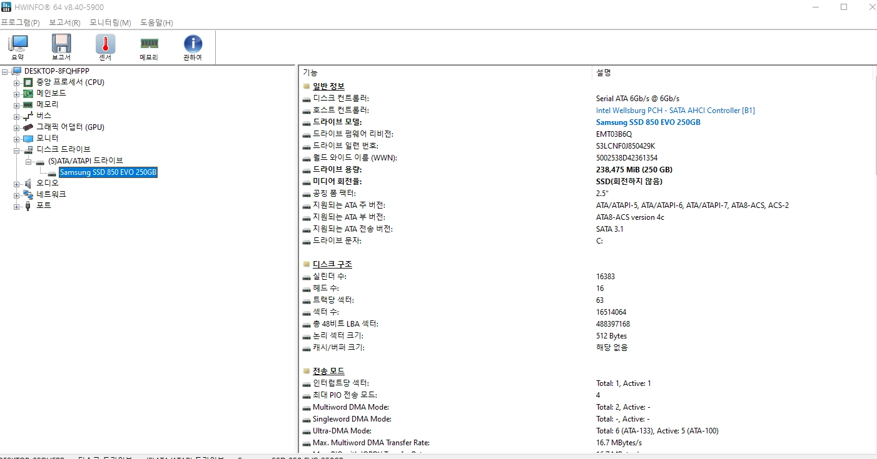
Task: Select the 메모리 tree item label
Action: click(47, 104)
